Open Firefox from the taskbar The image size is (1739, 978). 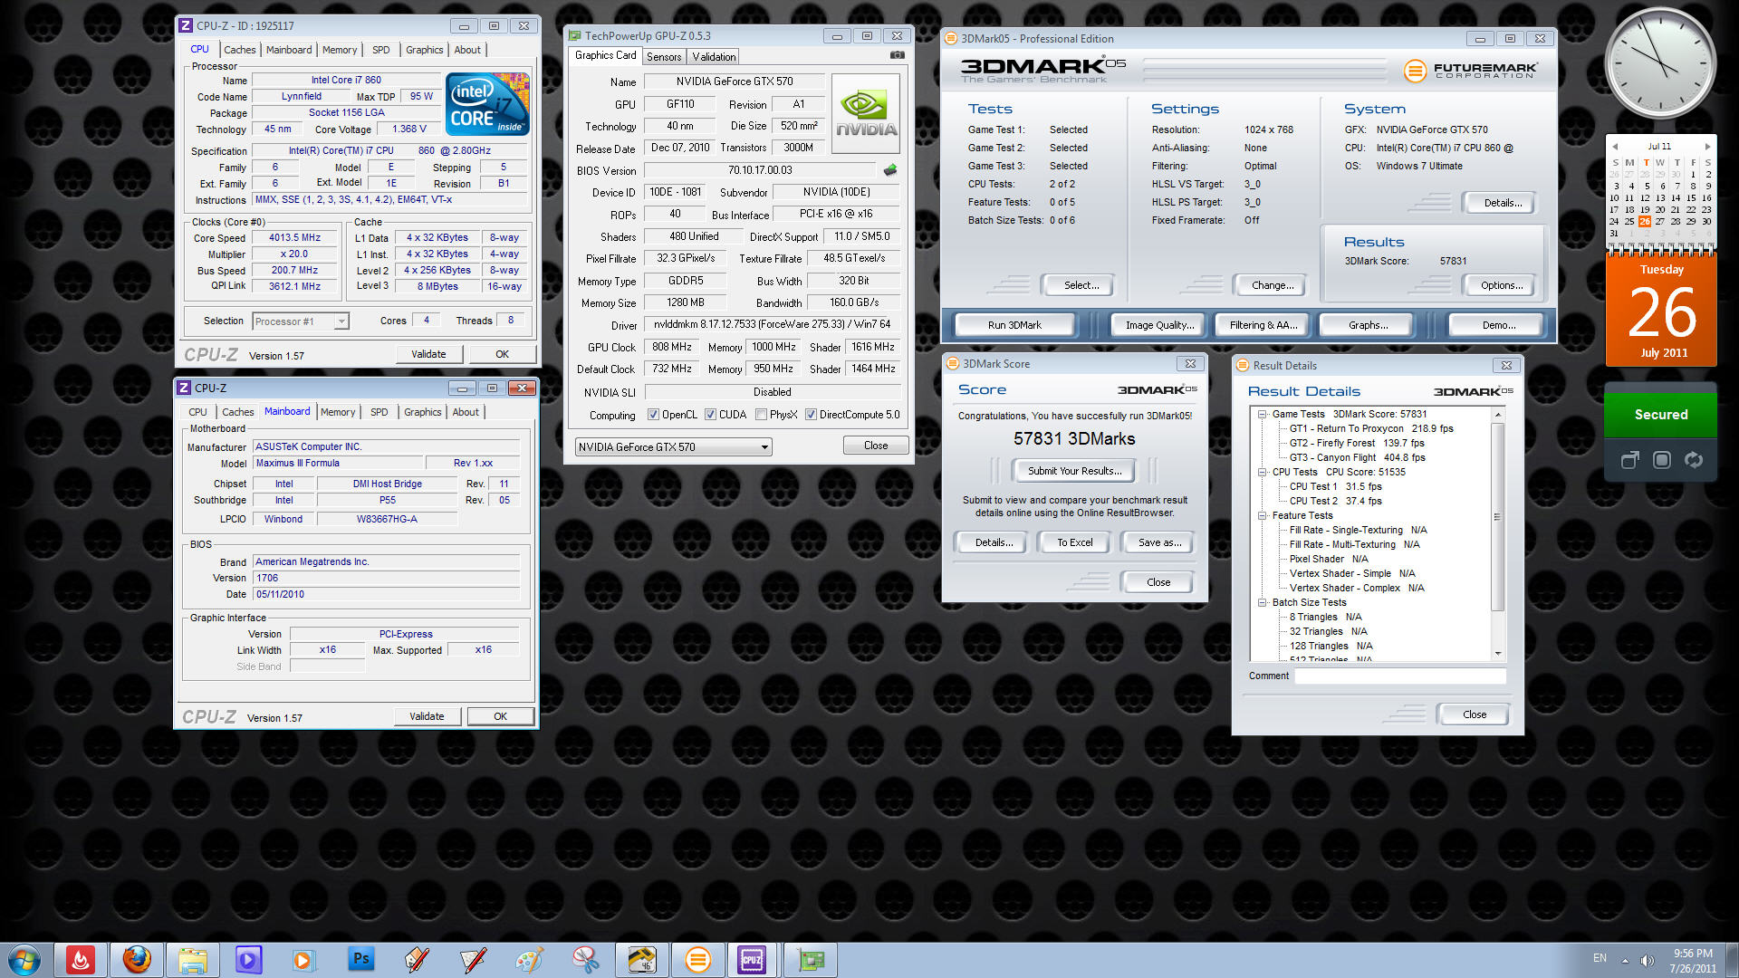(137, 960)
